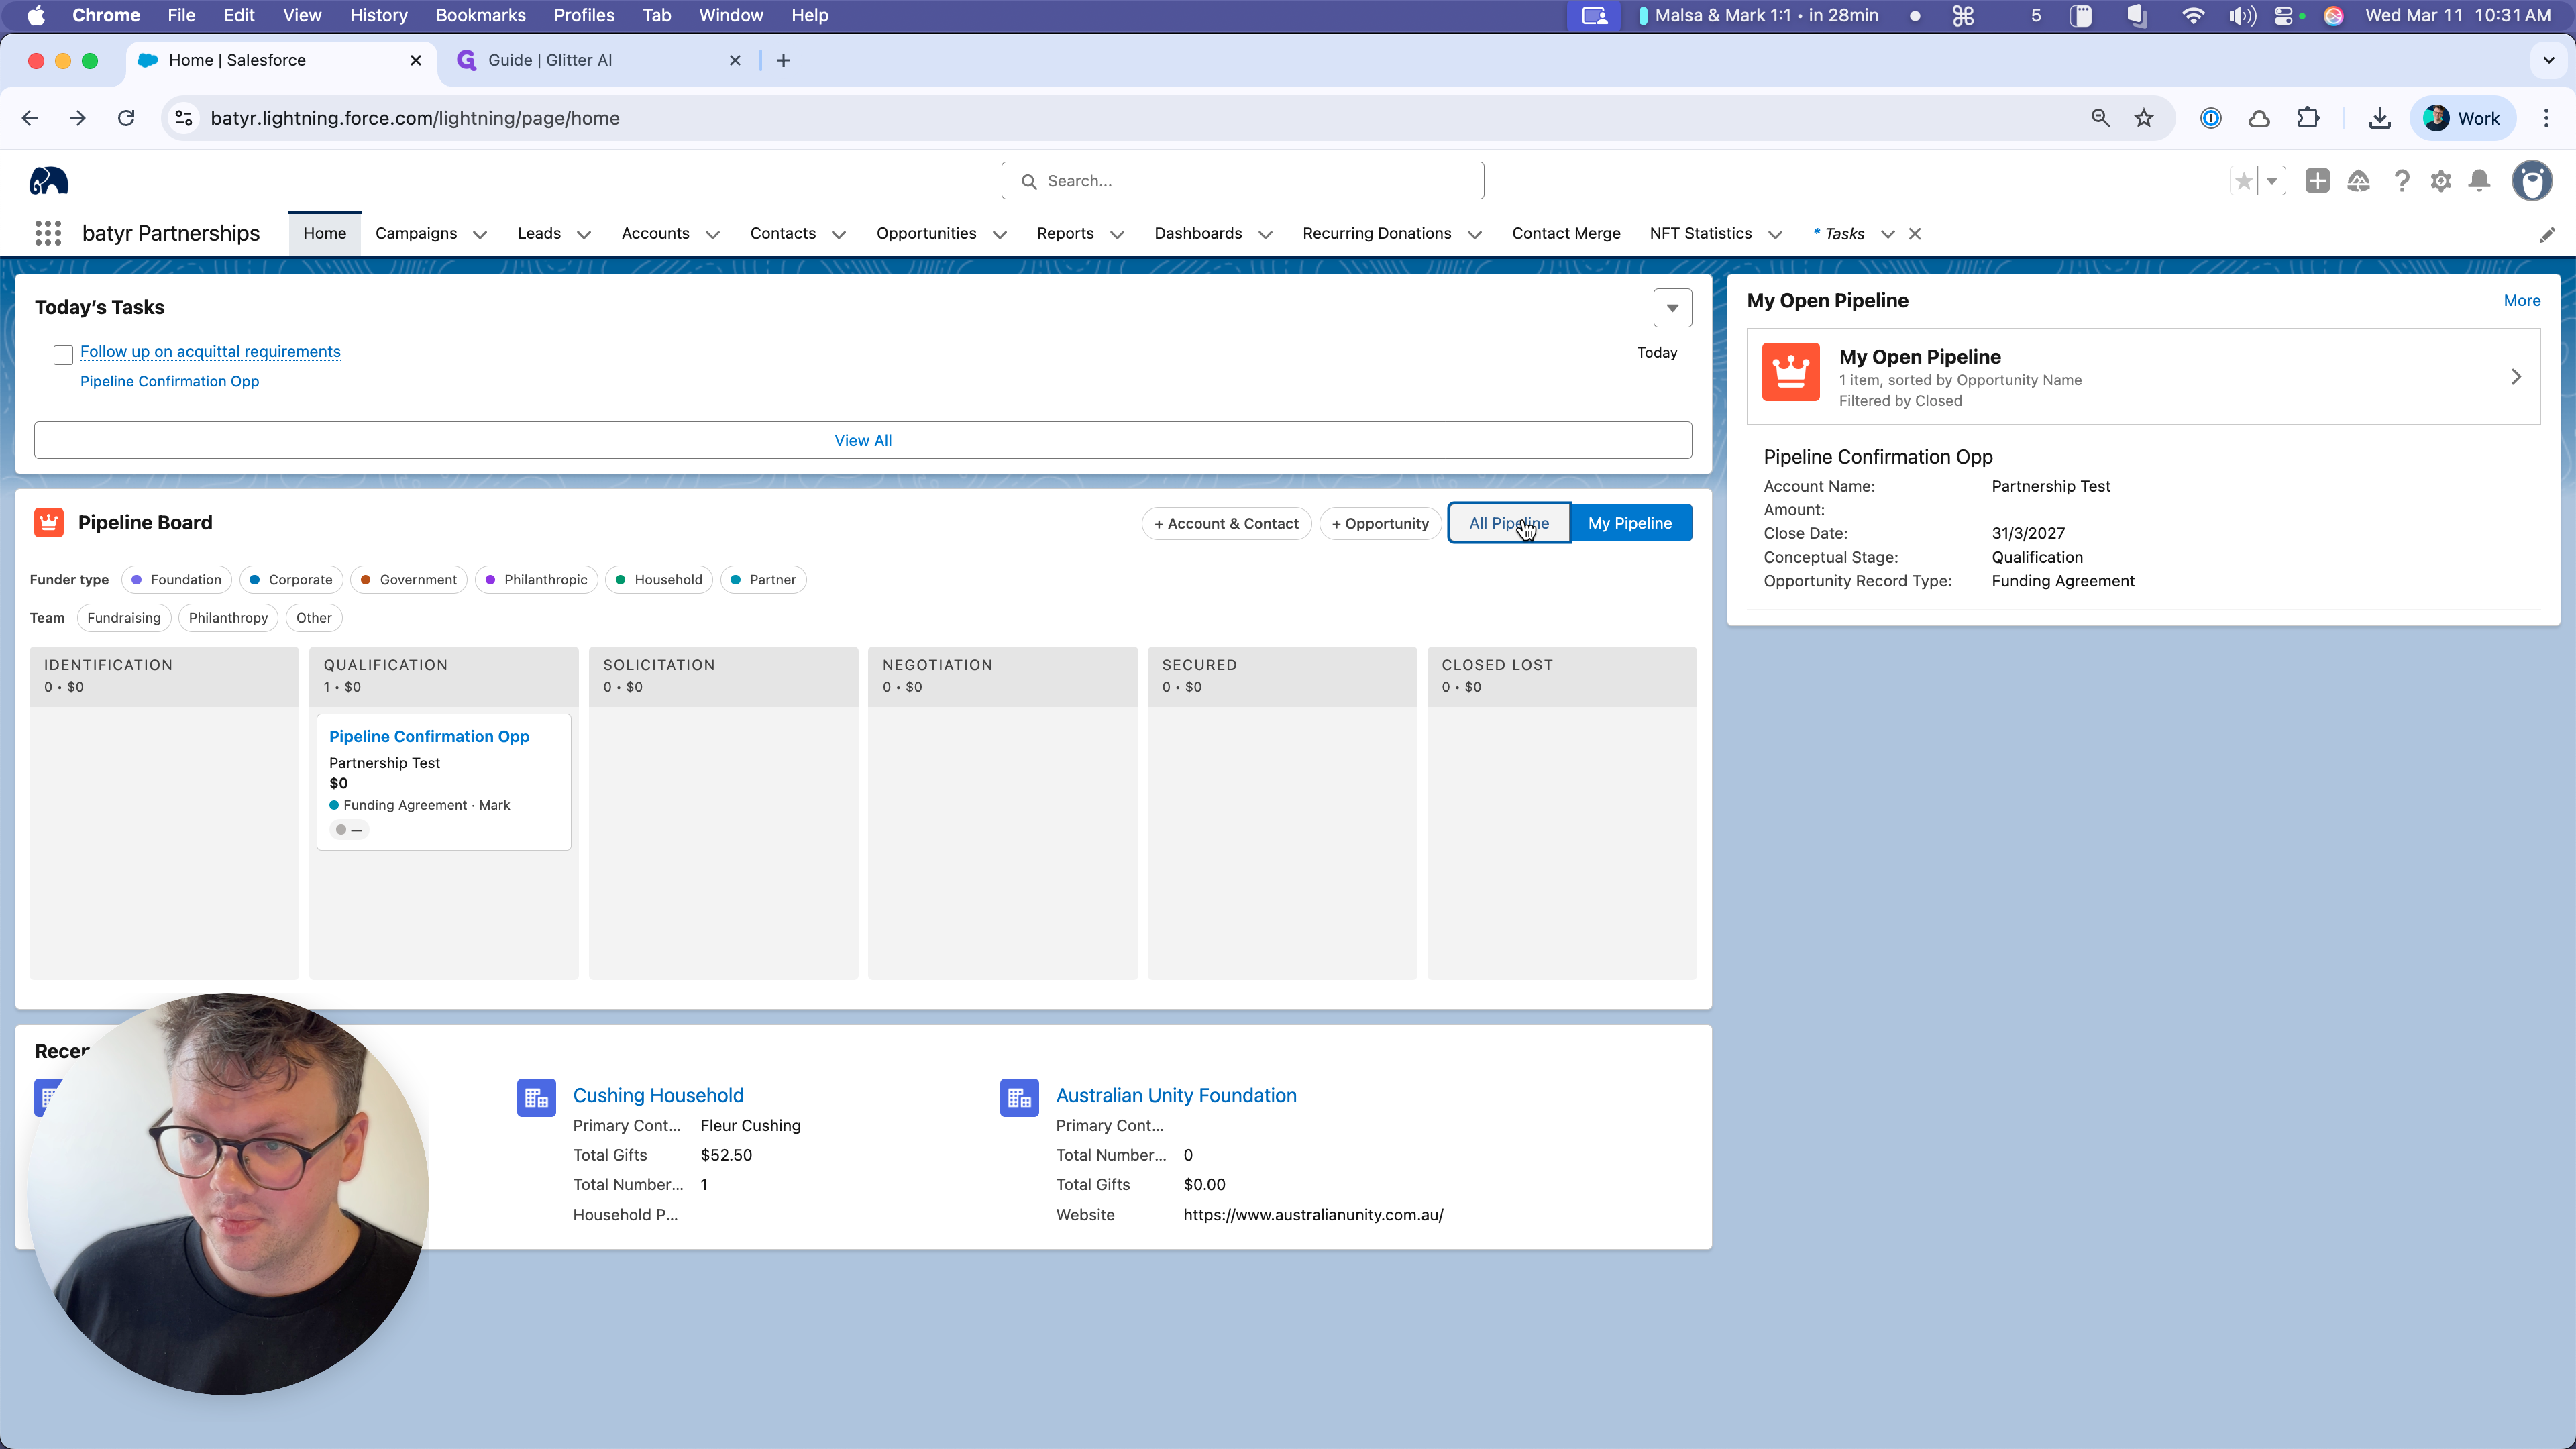Viewport: 2576px width, 1449px height.
Task: Click the batyr elephant logo
Action: pyautogui.click(x=48, y=181)
